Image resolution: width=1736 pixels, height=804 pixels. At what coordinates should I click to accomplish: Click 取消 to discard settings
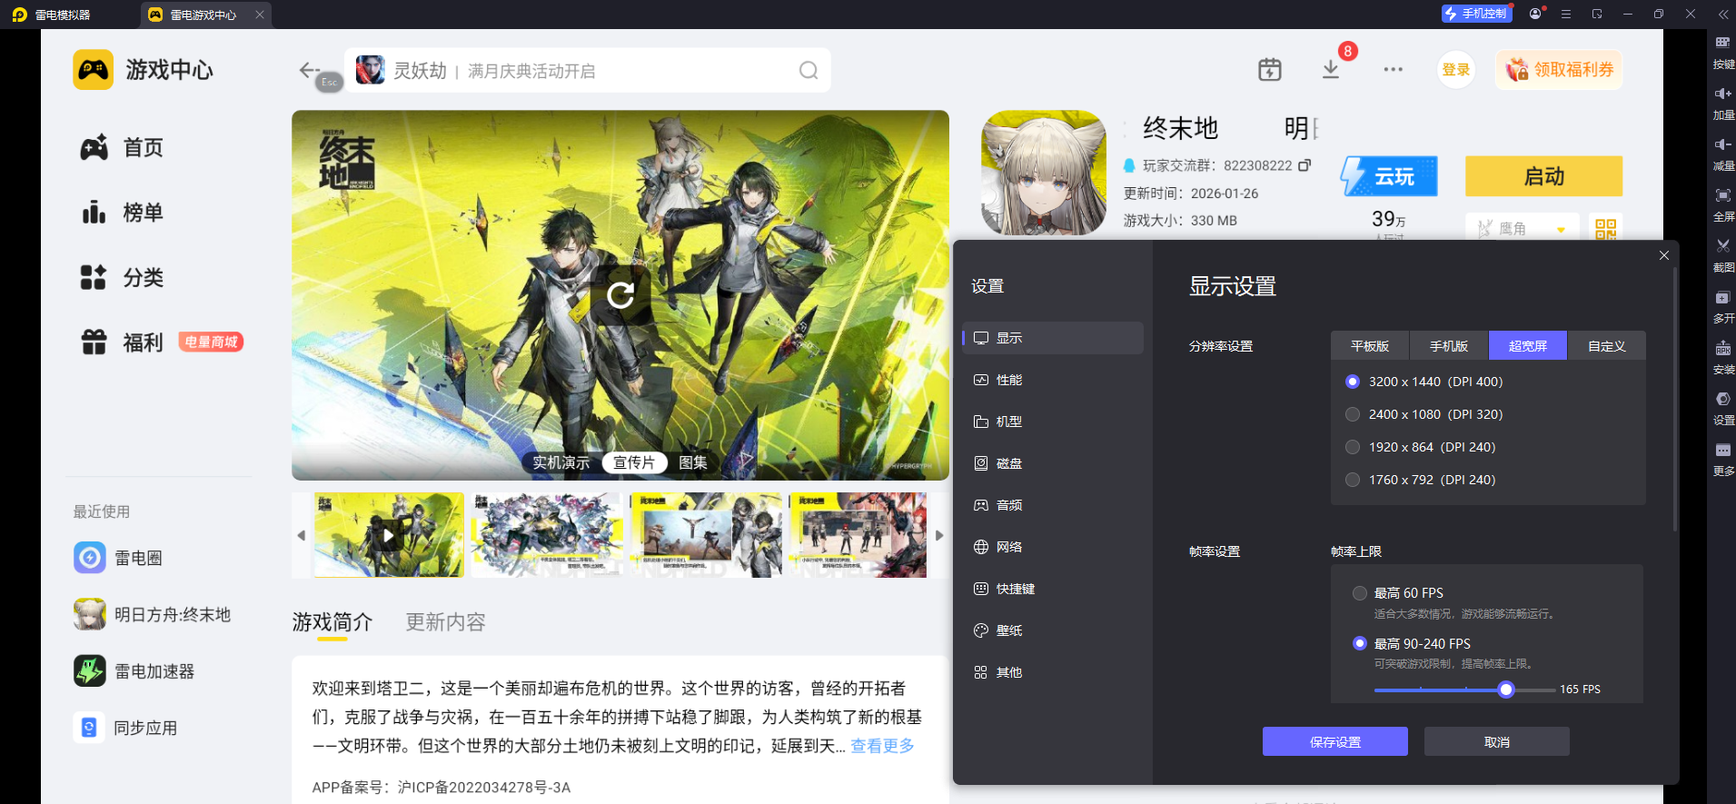click(1497, 741)
